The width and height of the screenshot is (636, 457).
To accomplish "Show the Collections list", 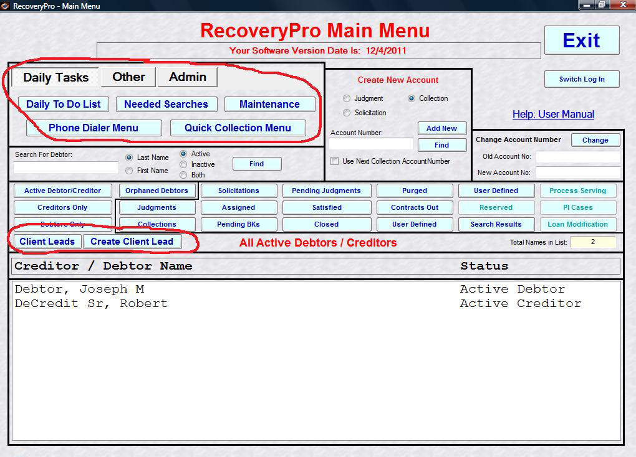I will pos(157,224).
